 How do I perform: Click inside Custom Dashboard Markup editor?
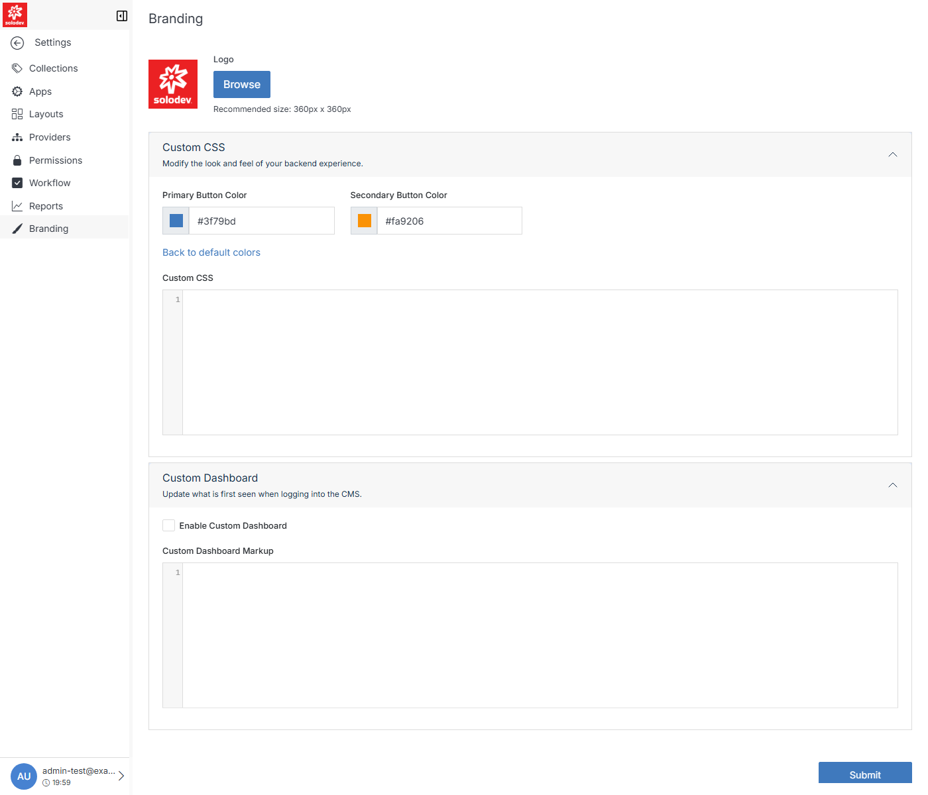tap(540, 635)
